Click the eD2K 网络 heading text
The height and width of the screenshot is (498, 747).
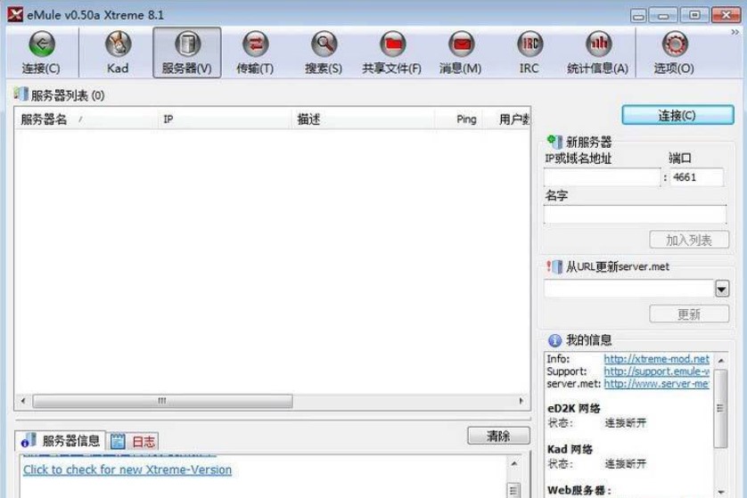coord(573,409)
